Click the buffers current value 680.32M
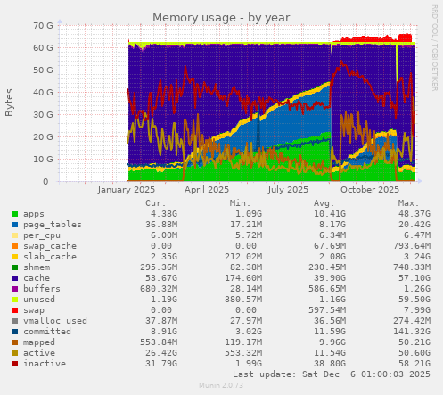This screenshot has height=395, width=443. tap(159, 289)
